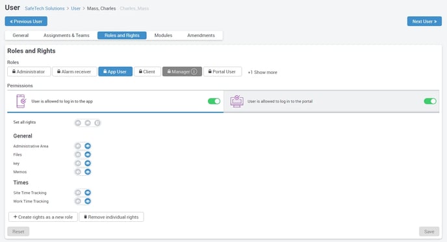Show portal permissions via portal login panel text

coord(280,101)
